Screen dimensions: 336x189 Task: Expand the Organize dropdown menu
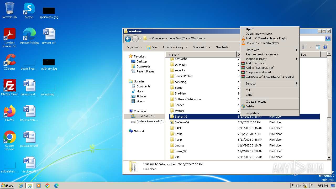[134, 47]
